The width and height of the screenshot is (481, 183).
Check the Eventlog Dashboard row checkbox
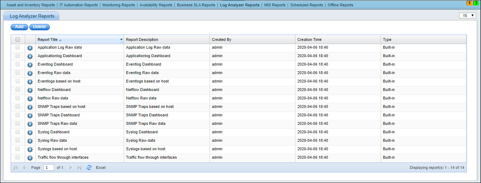click(x=18, y=64)
